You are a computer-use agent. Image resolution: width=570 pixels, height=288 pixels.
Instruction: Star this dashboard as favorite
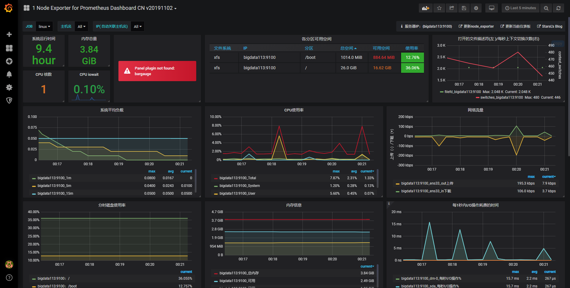[x=439, y=8]
